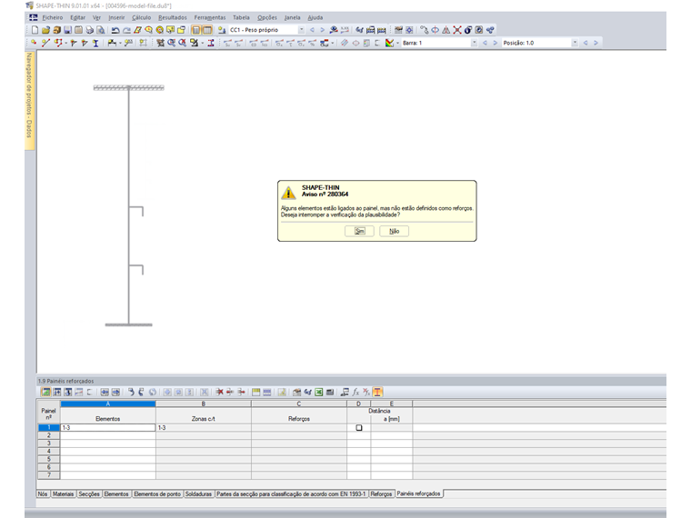Click the Sim button in warning dialog

pos(359,231)
